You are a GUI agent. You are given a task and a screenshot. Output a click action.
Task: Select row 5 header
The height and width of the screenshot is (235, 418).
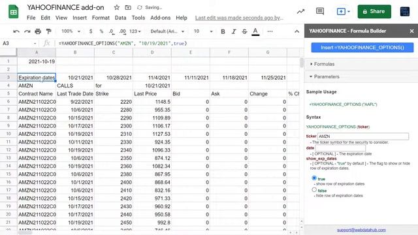[8, 94]
